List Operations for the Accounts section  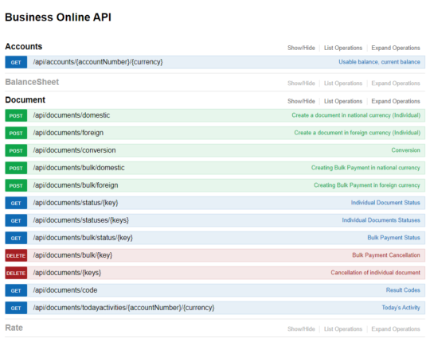[343, 48]
